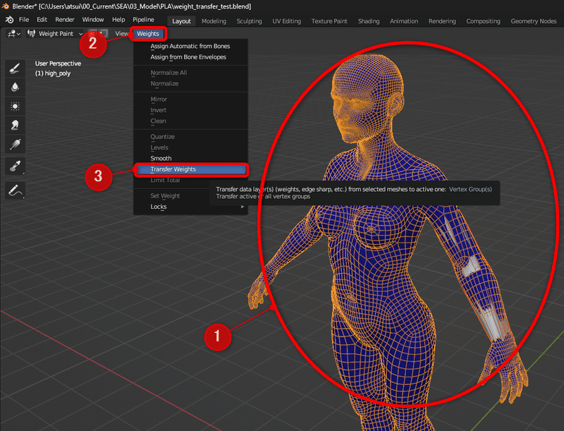This screenshot has height=431, width=564.
Task: Switch to the UV Editing workspace tab
Action: (x=286, y=21)
